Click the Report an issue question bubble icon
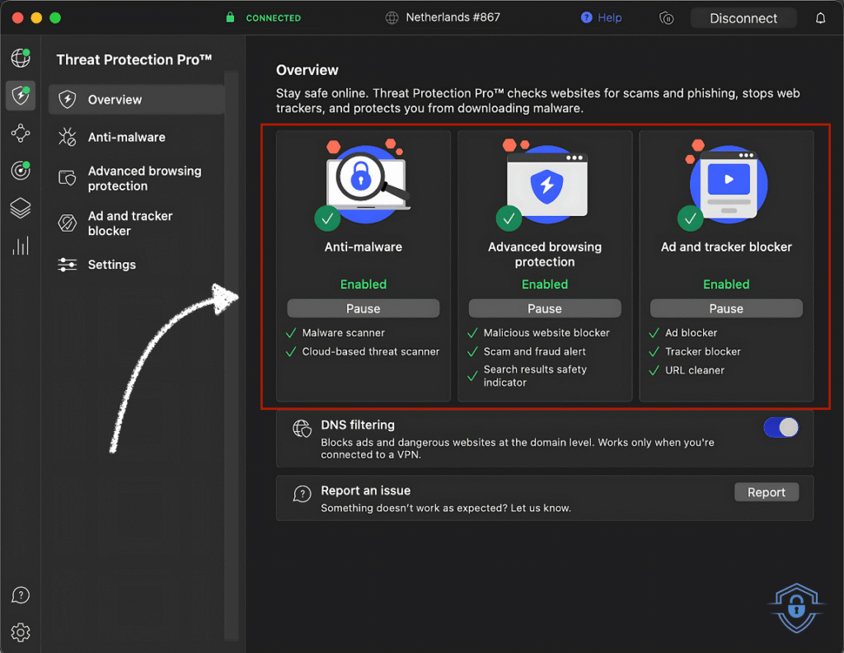 pyautogui.click(x=302, y=494)
